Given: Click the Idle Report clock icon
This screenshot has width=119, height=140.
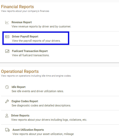Looking at the screenshot, I should (7, 87).
